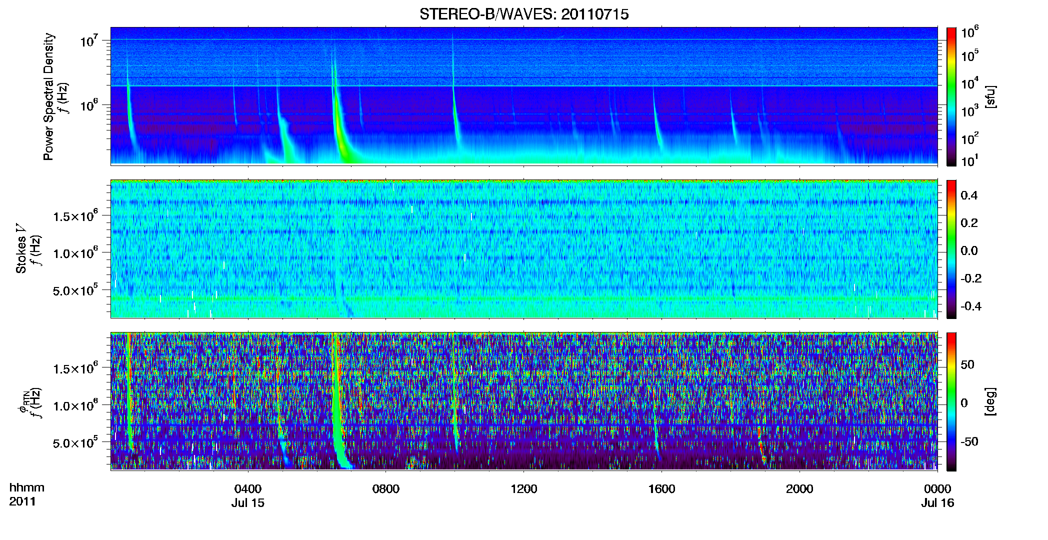1048x540 pixels.
Task: Select the Stokes V spectrogram panel
Action: click(524, 248)
